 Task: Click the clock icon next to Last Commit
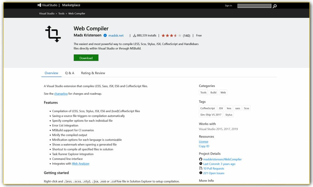click(x=200, y=164)
